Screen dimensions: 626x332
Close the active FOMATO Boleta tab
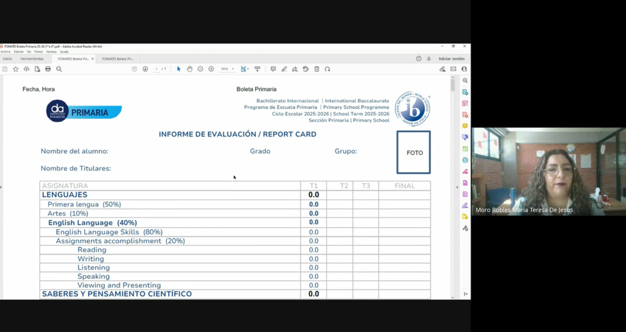pyautogui.click(x=93, y=59)
